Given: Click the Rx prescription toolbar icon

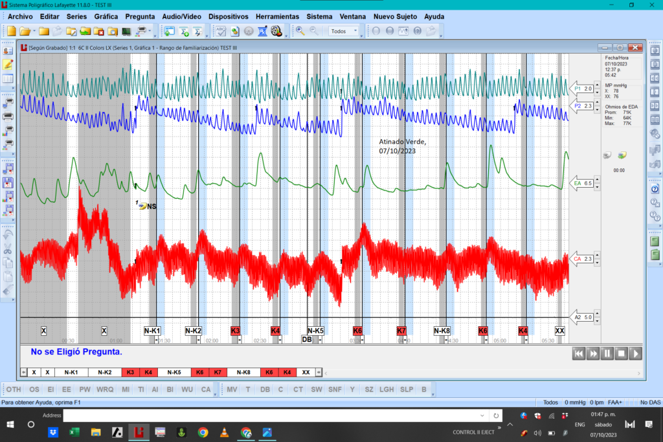Looking at the screenshot, I should (263, 31).
